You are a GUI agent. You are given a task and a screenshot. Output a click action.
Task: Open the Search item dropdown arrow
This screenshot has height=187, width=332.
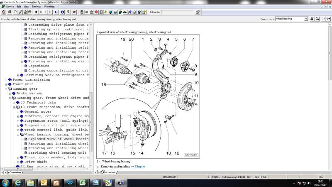(x=306, y=19)
